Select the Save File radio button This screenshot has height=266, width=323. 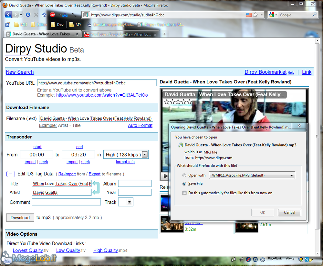pos(184,184)
